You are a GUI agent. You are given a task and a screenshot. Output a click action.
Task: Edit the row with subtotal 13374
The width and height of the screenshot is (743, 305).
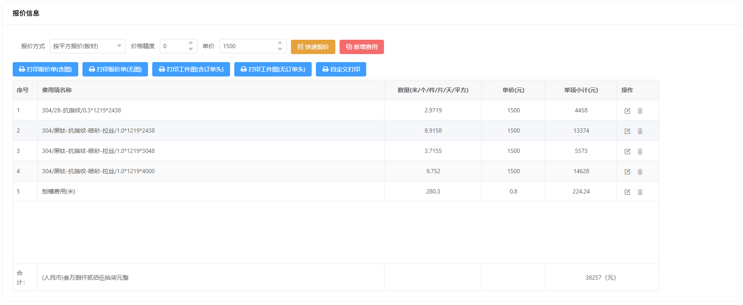click(x=627, y=131)
